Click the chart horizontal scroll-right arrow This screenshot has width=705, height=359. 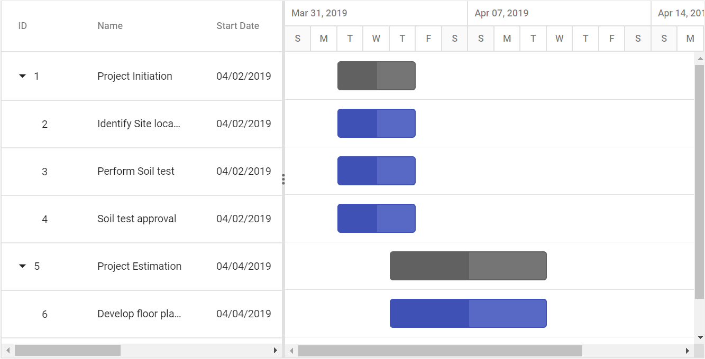pos(687,351)
